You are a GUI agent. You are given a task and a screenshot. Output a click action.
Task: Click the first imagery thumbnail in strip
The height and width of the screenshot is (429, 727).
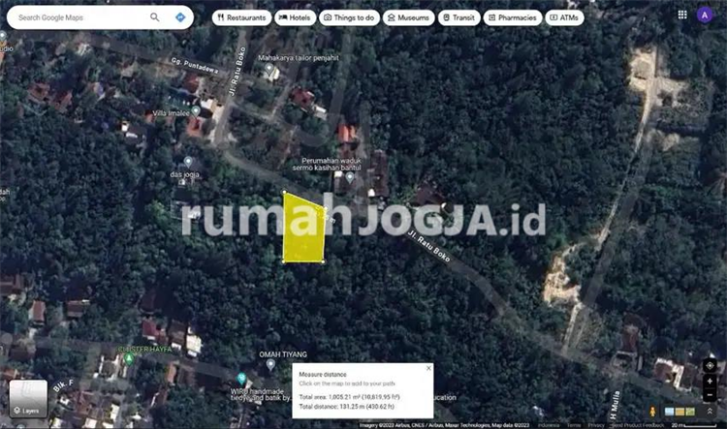pos(669,412)
